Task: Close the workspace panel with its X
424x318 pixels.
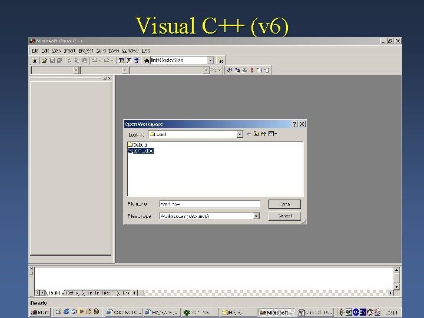Action: click(110, 78)
